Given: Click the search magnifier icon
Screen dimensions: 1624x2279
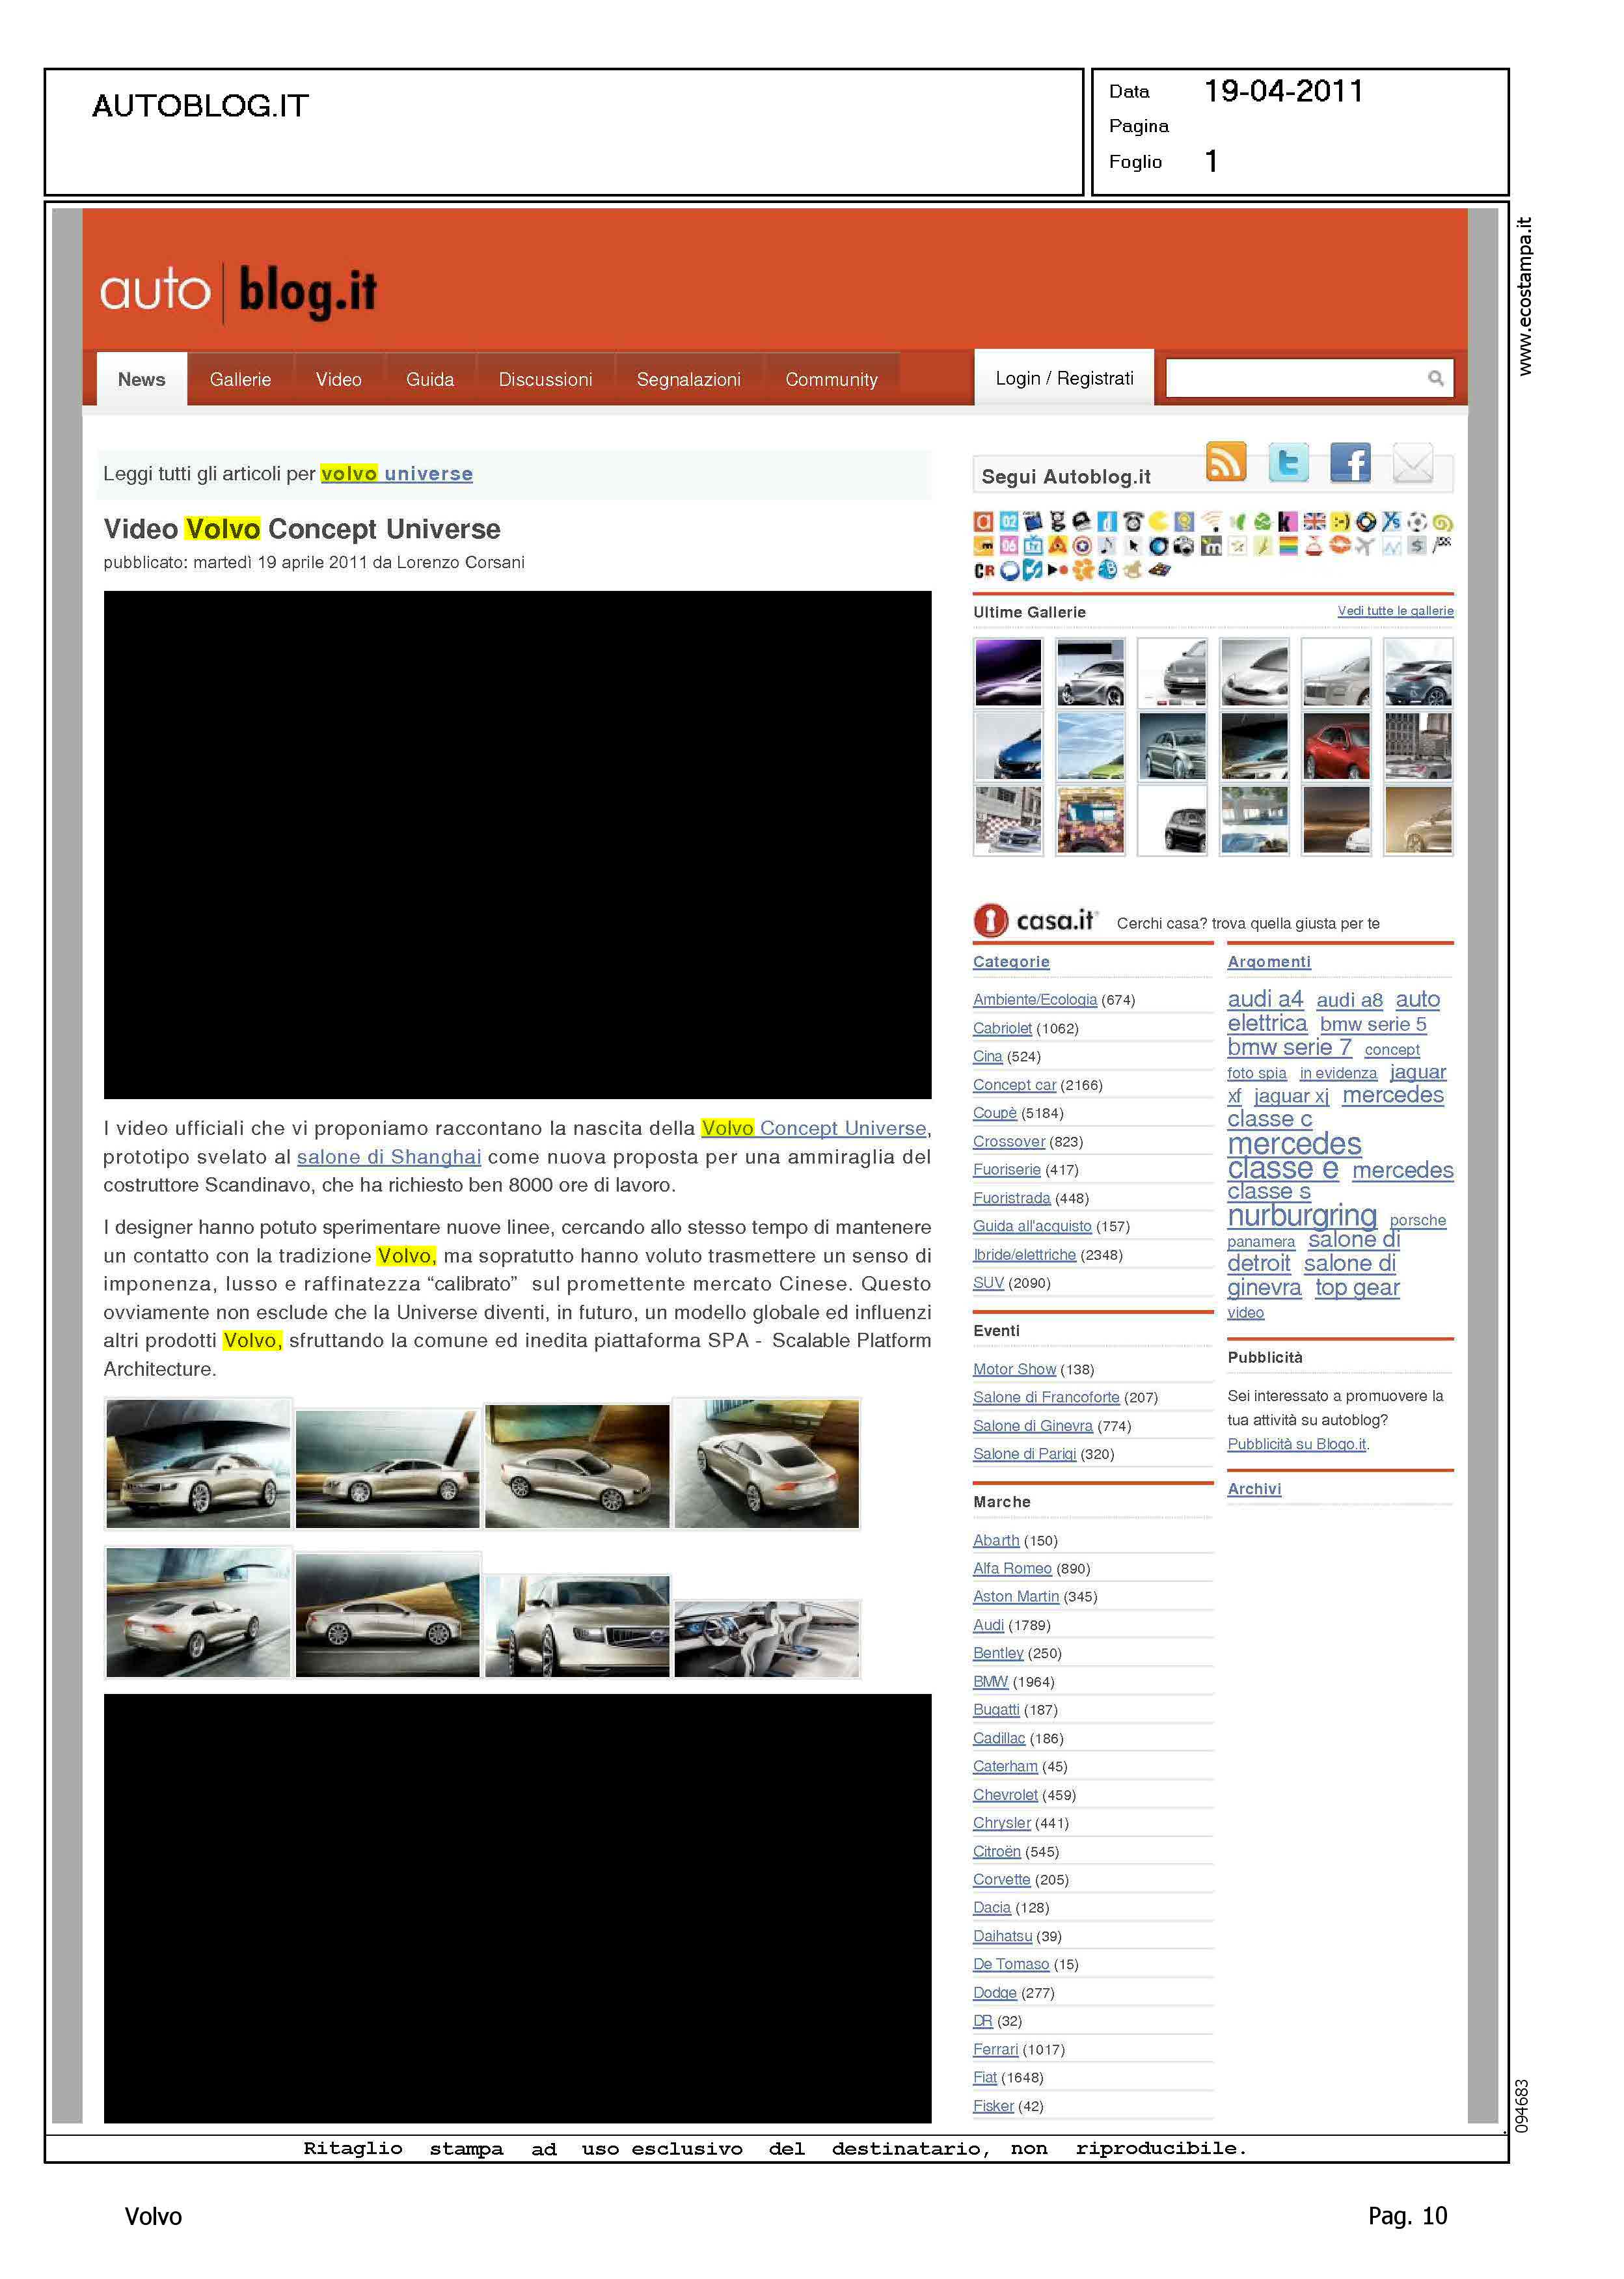Looking at the screenshot, I should pos(1436,378).
